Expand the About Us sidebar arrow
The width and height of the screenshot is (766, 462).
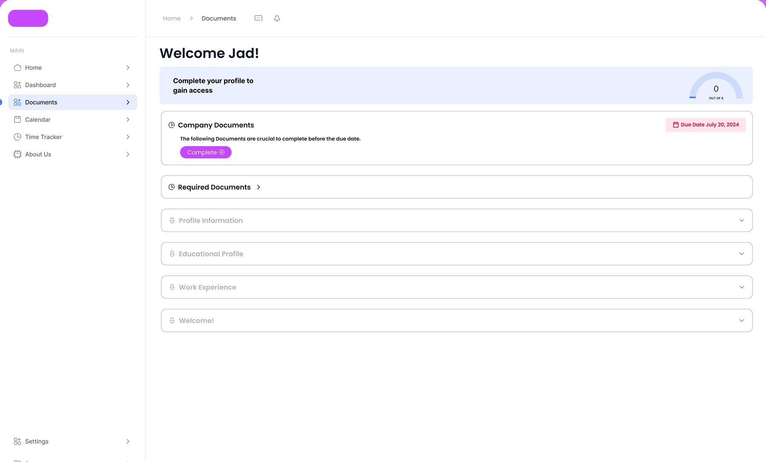click(128, 154)
